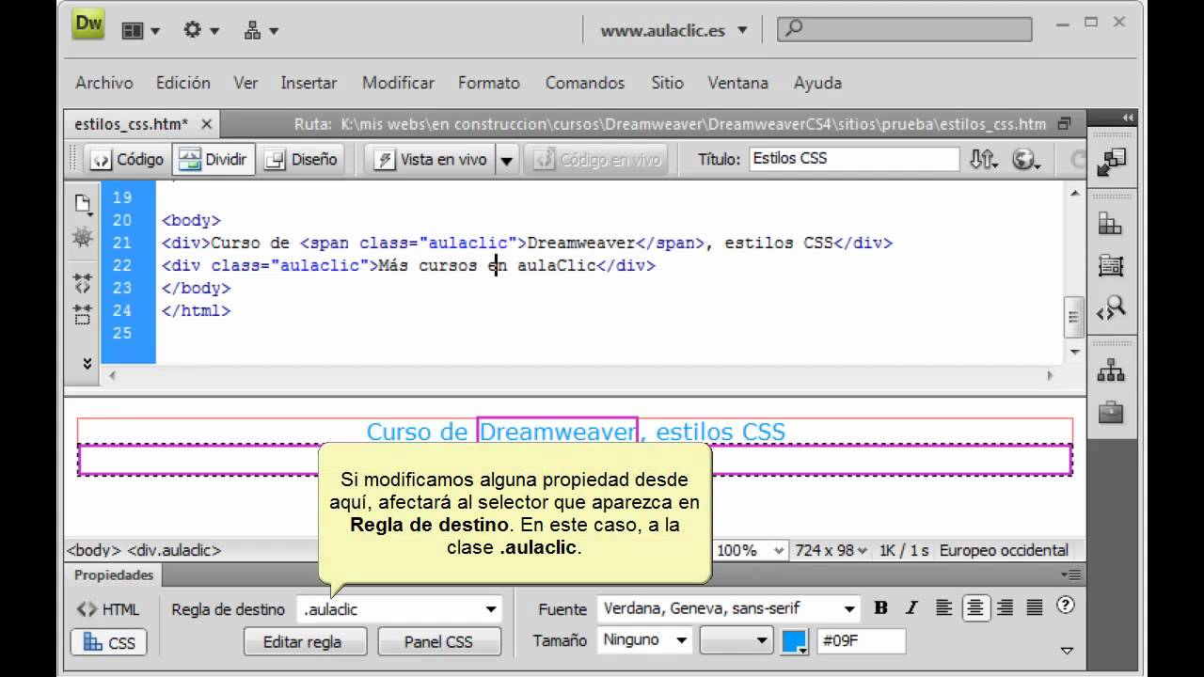The height and width of the screenshot is (677, 1204).
Task: Click the Vista en vivo button
Action: 431,159
